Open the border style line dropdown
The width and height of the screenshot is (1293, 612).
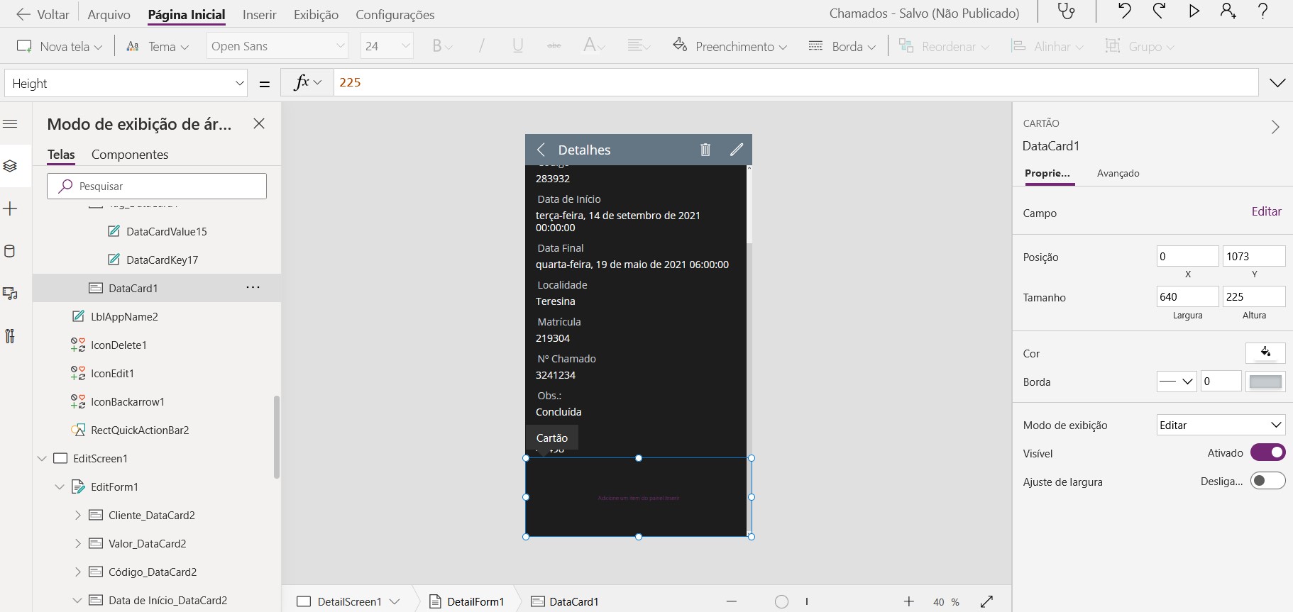[x=1177, y=382]
